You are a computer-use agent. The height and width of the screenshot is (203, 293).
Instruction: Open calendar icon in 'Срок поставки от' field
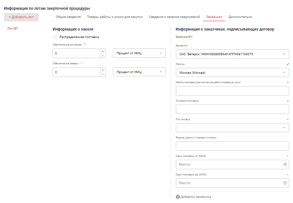285,165
